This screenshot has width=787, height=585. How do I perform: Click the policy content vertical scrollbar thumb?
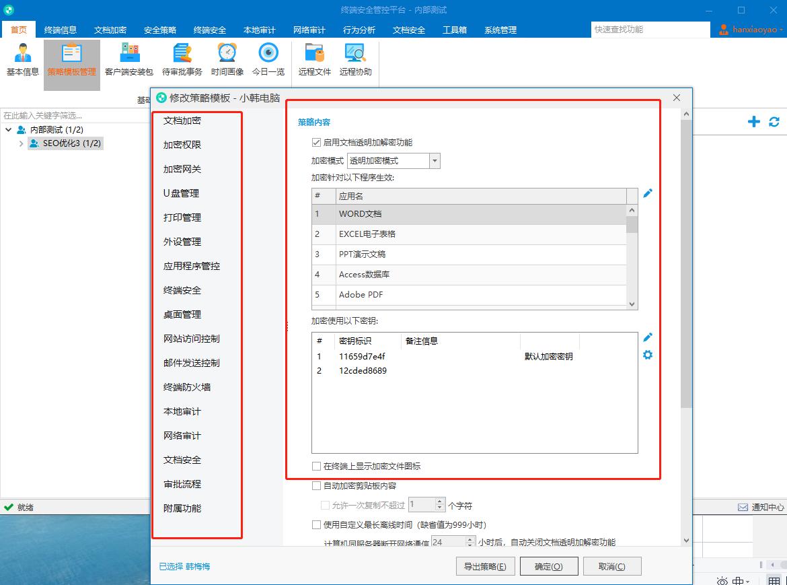(686, 264)
